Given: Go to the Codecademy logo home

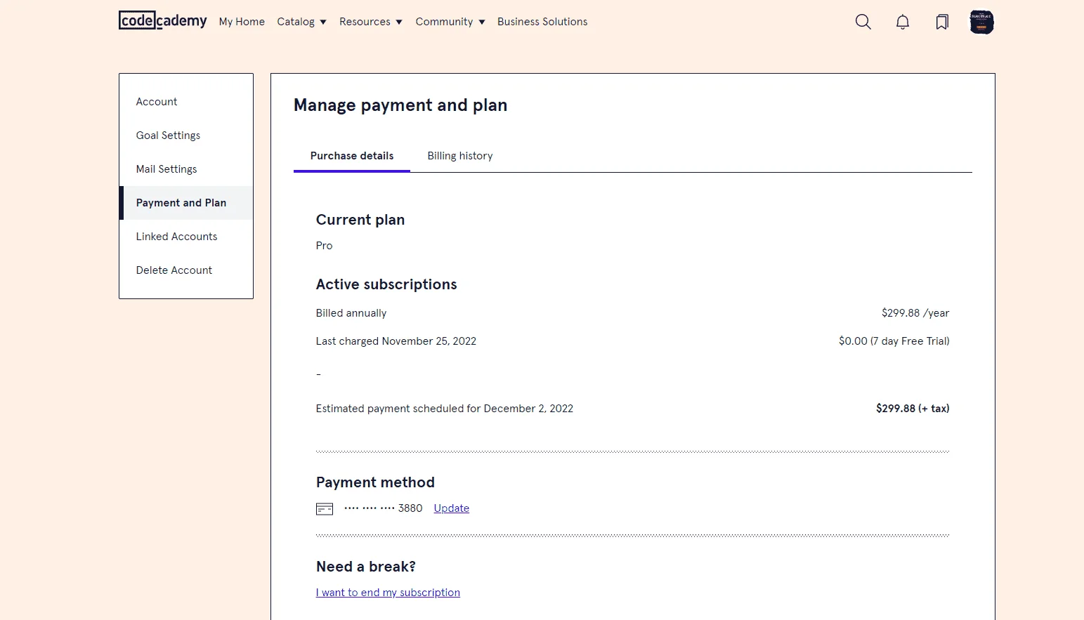Looking at the screenshot, I should pos(163,21).
